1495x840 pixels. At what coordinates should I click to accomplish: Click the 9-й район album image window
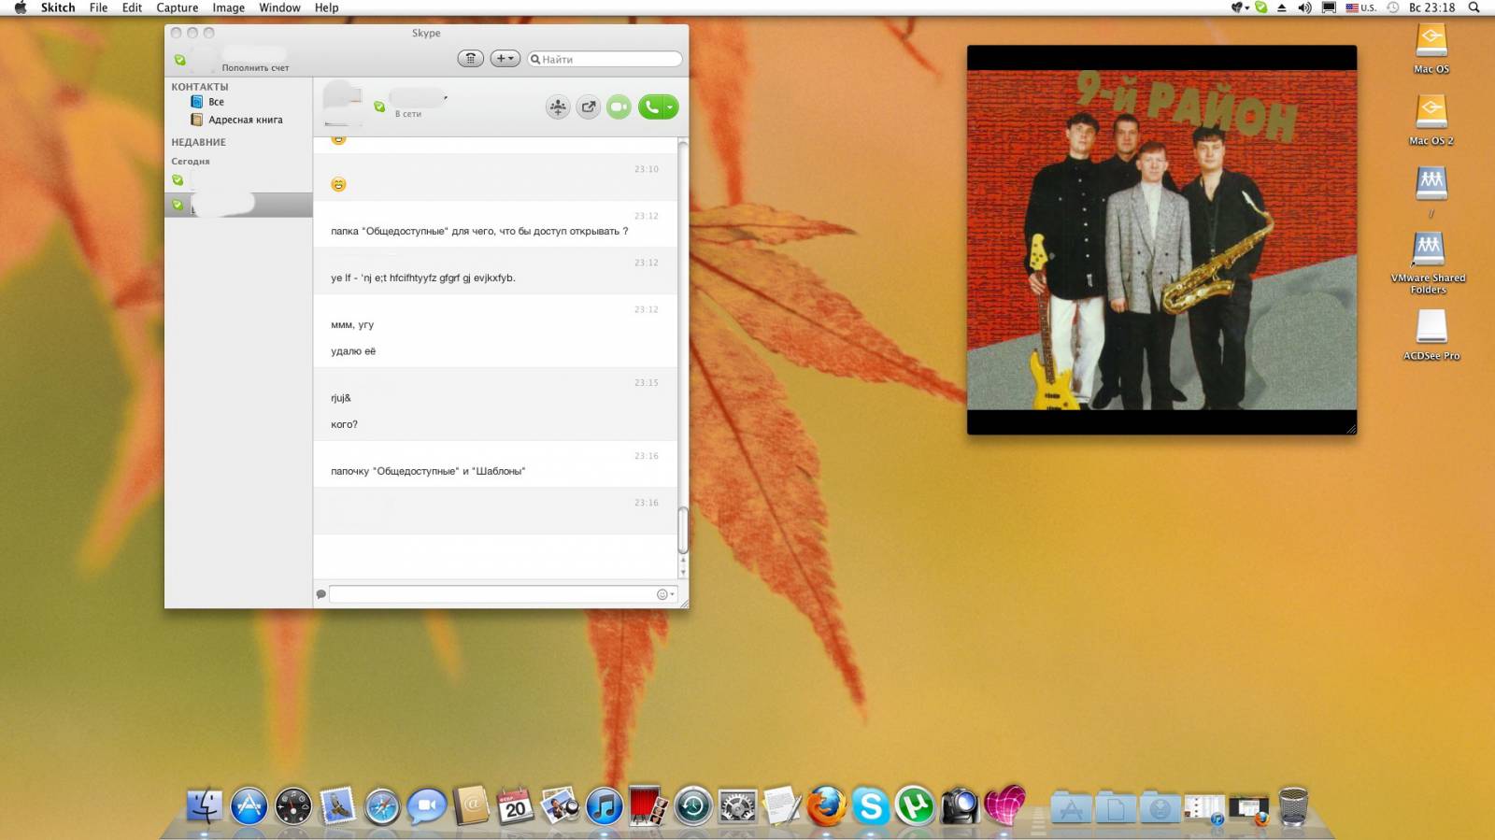point(1161,240)
